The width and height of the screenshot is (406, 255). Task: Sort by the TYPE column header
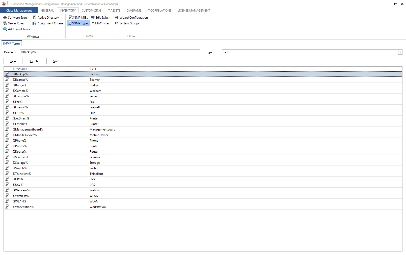click(x=127, y=69)
